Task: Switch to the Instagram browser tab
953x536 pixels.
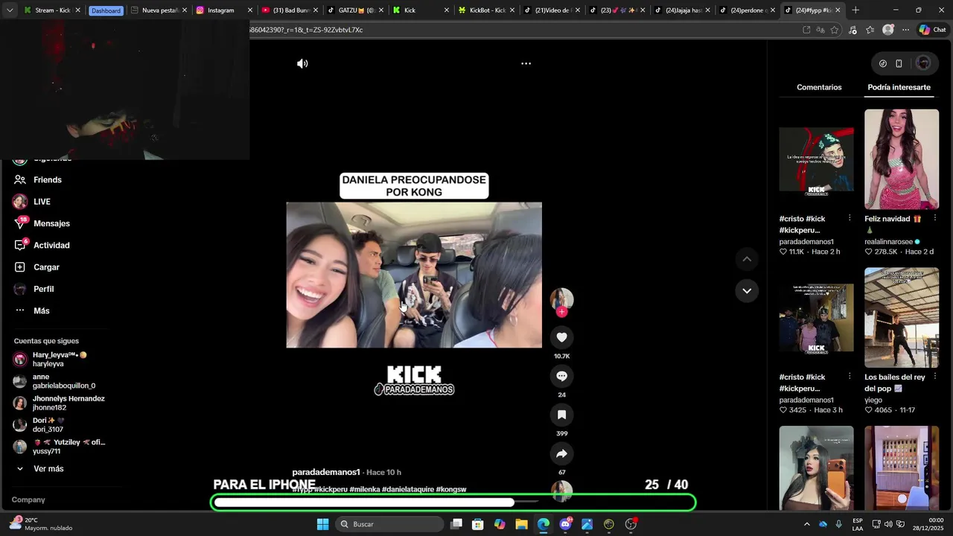Action: coord(223,10)
